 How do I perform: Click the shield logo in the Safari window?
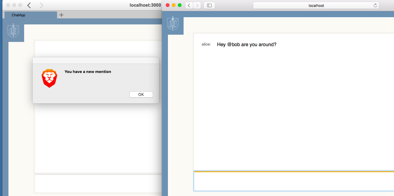[173, 24]
